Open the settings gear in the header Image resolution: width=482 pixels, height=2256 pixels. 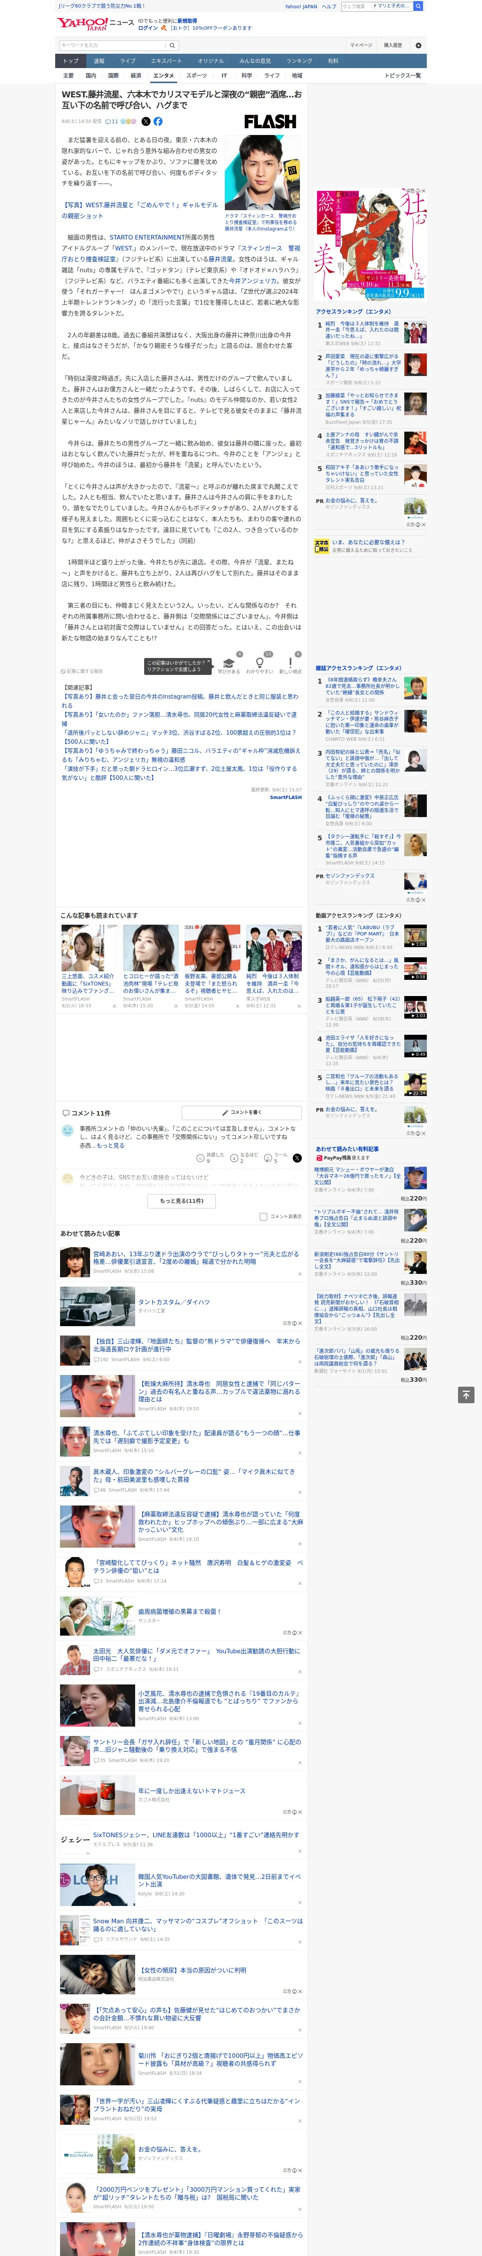(x=418, y=45)
